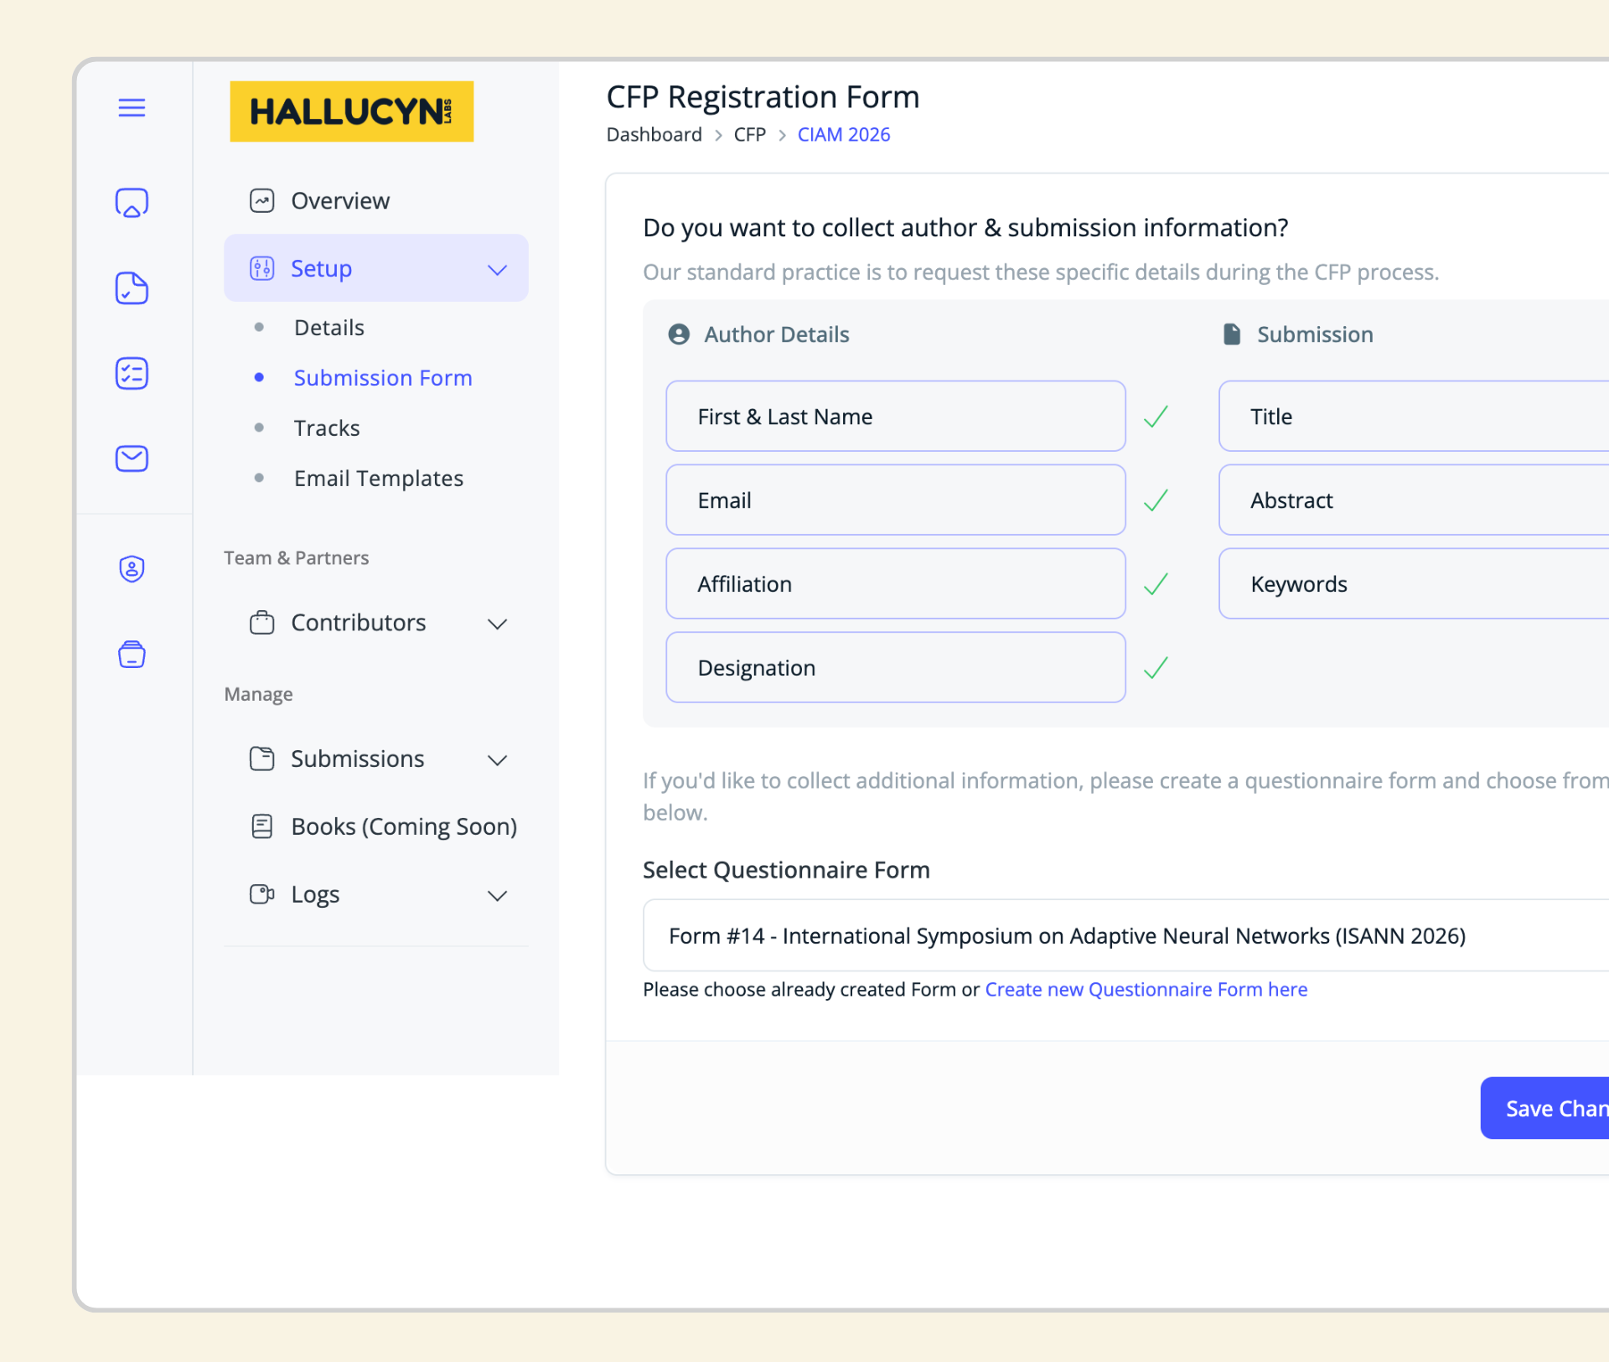Viewport: 1609px width, 1362px height.
Task: Open Email Templates submenu item
Action: (378, 479)
